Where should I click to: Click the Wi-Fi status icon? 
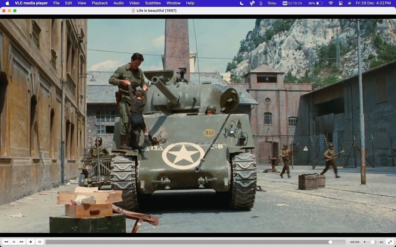tap(331, 3)
